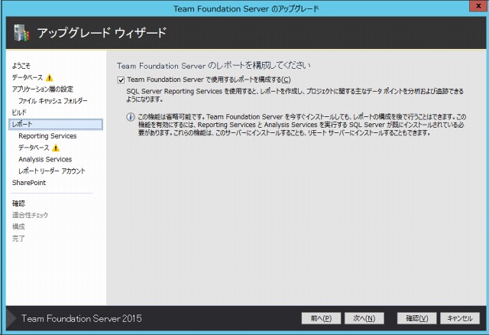Open the ようこそ step
The image size is (489, 335).
pyautogui.click(x=21, y=66)
